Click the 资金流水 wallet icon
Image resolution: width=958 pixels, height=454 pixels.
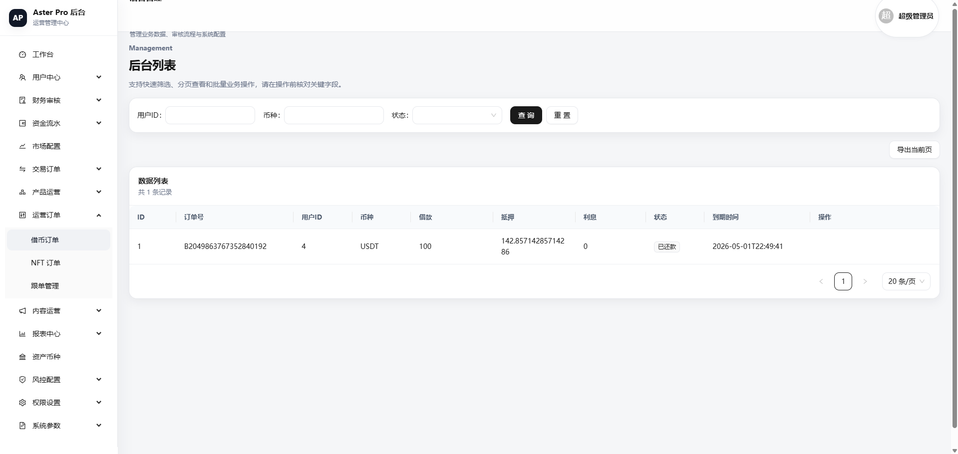[x=22, y=123]
